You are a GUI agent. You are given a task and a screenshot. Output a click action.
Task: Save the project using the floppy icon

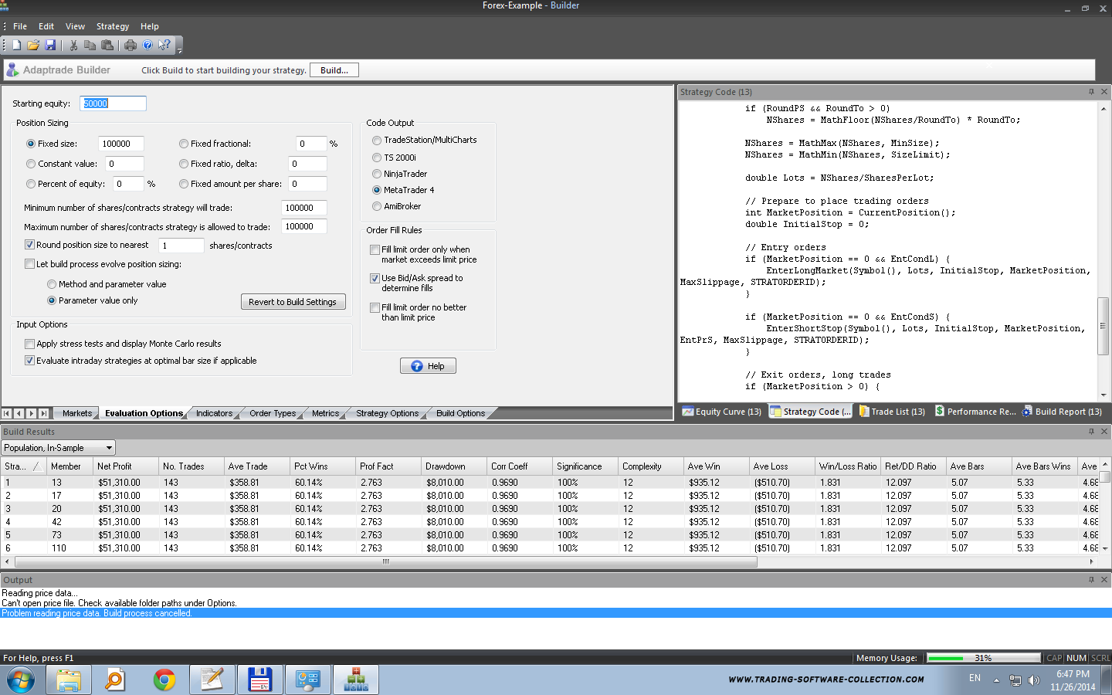50,46
